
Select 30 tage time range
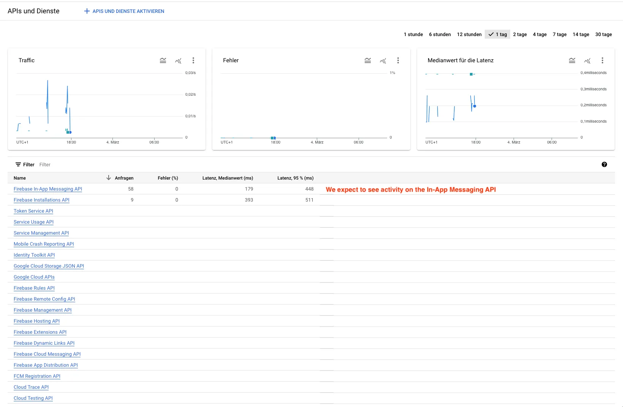[x=603, y=35]
